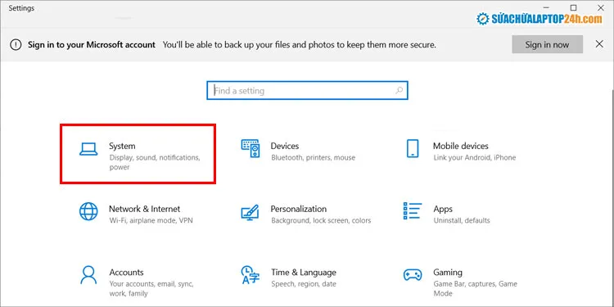Open the Personalization paintbrush icon
Image resolution: width=614 pixels, height=307 pixels.
[250, 212]
